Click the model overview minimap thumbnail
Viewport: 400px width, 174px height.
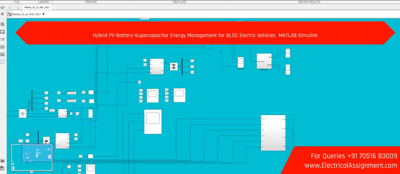[x=32, y=157]
